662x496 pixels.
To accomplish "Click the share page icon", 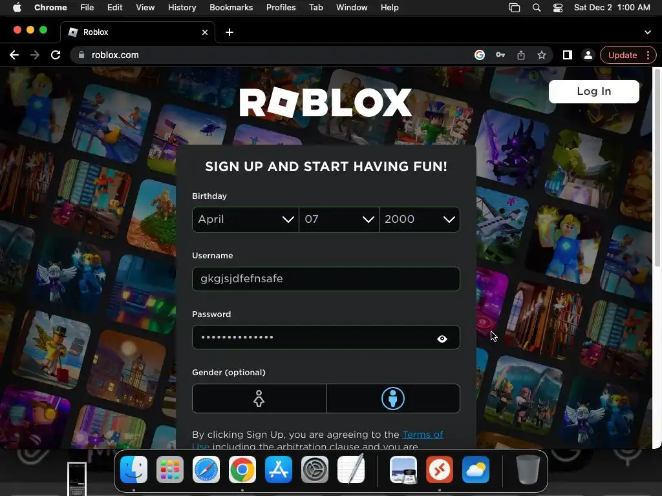I will [521, 56].
